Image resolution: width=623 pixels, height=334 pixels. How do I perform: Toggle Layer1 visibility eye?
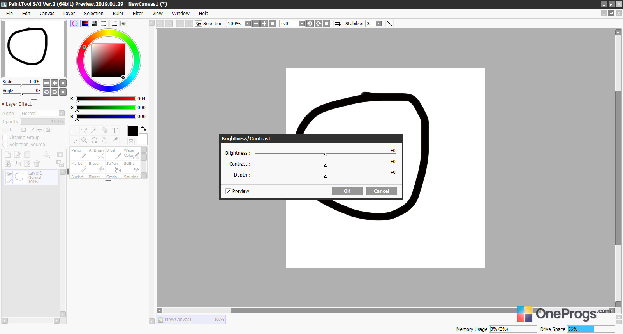[9, 174]
